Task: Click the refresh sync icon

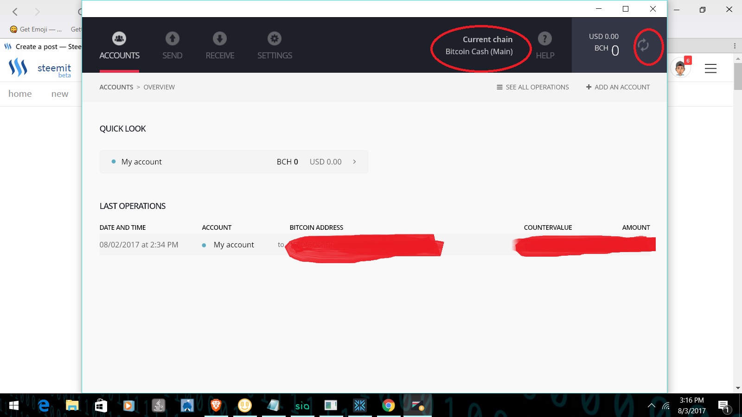Action: pyautogui.click(x=643, y=45)
